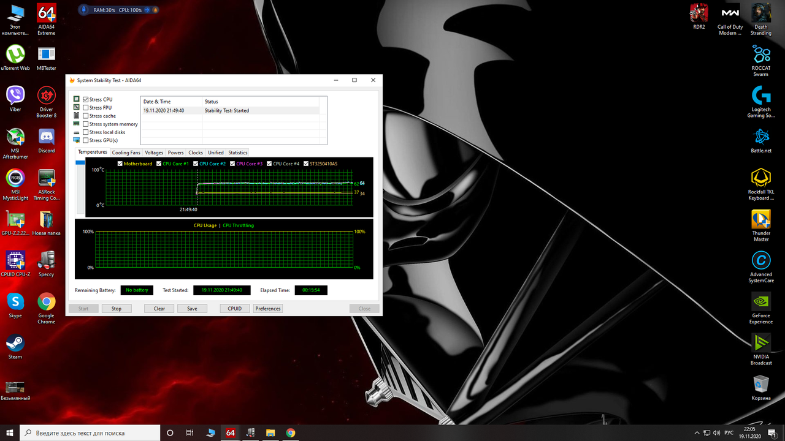Enable the Stress system memory checkbox
The height and width of the screenshot is (441, 785).
(86, 124)
